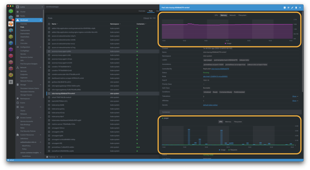
Task: Edit pod with pencil icon
Action: click(x=292, y=7)
